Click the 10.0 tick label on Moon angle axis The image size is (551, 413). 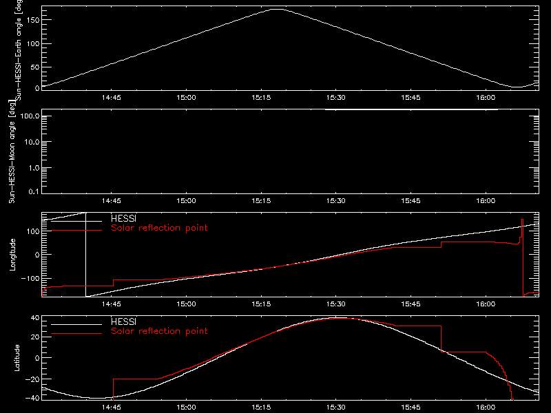point(32,142)
